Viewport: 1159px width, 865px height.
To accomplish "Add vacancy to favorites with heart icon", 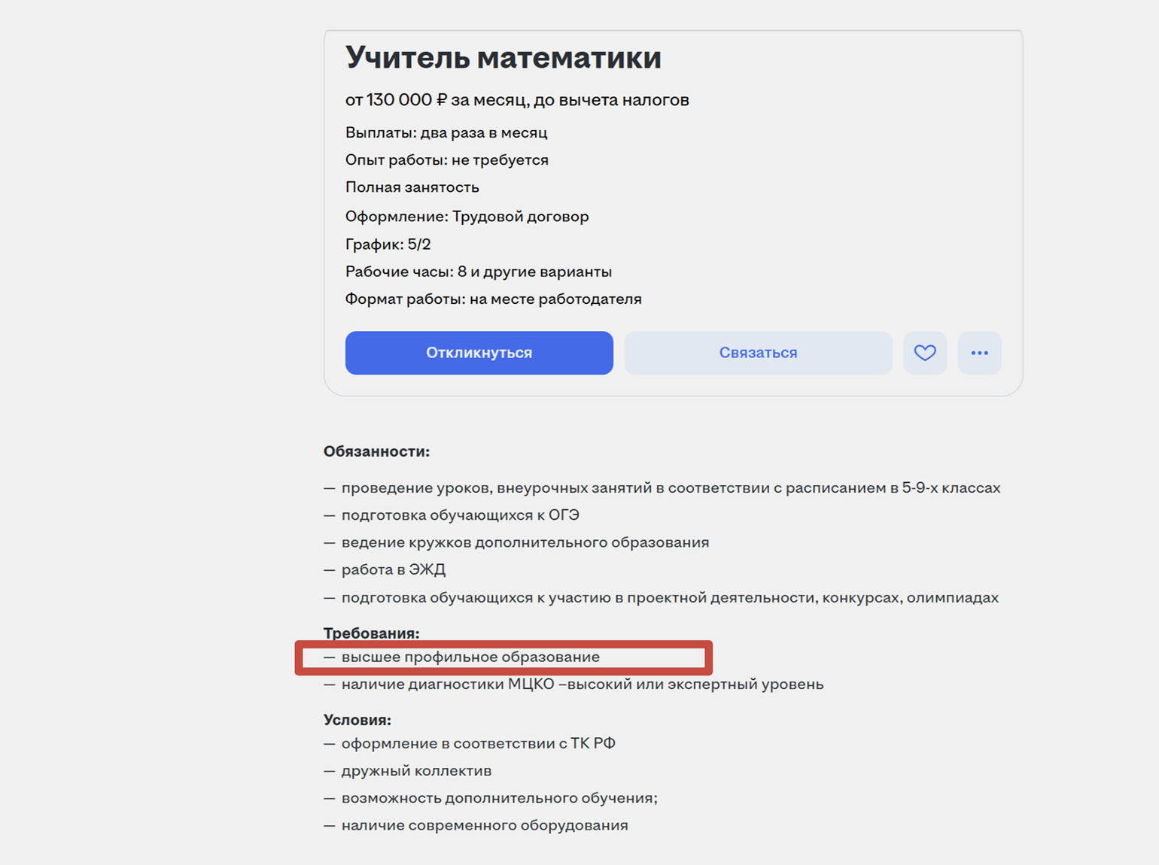I will [925, 353].
